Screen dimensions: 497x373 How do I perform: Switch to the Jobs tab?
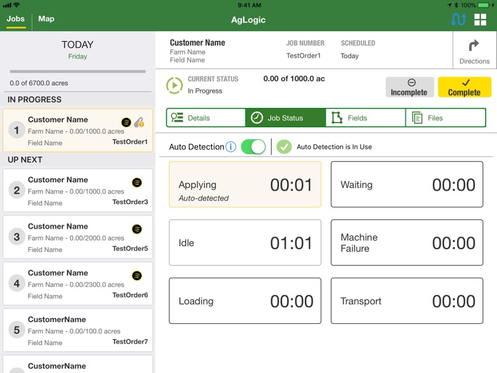(x=15, y=19)
